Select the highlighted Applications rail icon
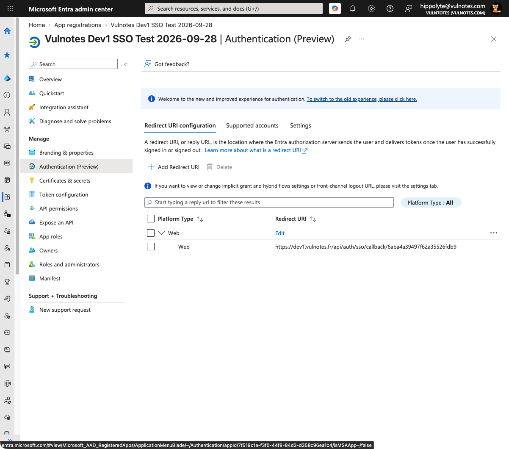Screen dimensions: 509x449 pos(7,197)
